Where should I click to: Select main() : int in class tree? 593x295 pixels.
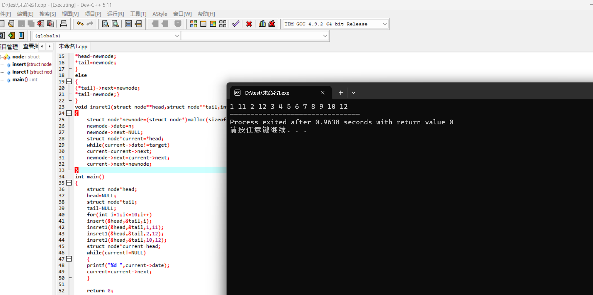(x=25, y=80)
